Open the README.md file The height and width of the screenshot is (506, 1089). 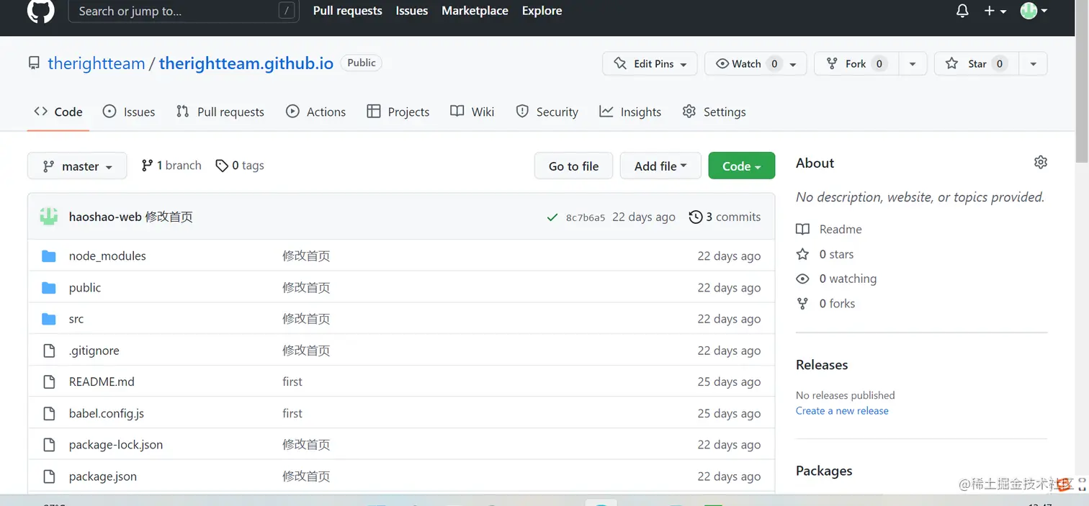point(102,381)
